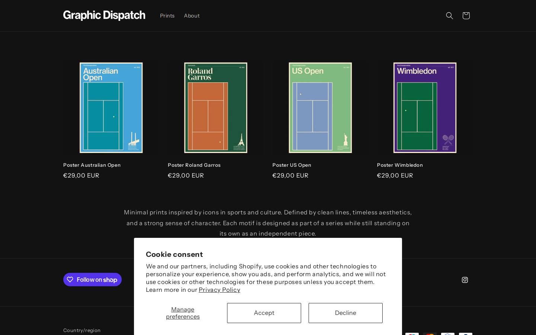Open the About menu item
The image size is (536, 335).
tap(192, 16)
